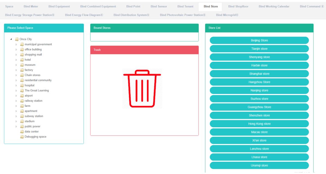Click the folder icon beside hotel
Viewport: 326px width, 174px height.
[x=22, y=60]
